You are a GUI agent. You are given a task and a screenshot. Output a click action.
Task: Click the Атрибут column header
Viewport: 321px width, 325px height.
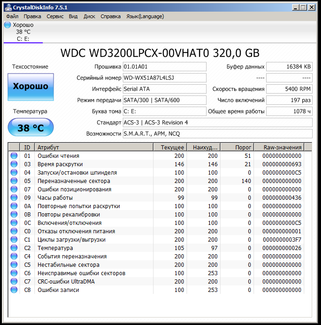(x=94, y=147)
